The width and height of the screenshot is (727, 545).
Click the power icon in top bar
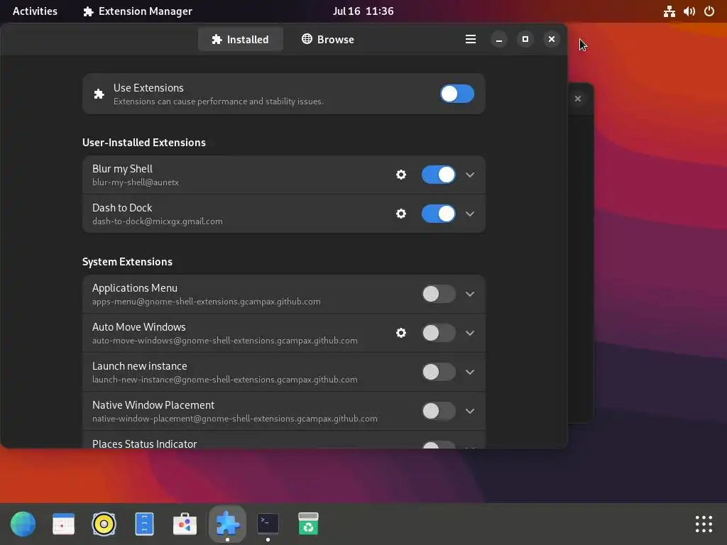pyautogui.click(x=709, y=11)
